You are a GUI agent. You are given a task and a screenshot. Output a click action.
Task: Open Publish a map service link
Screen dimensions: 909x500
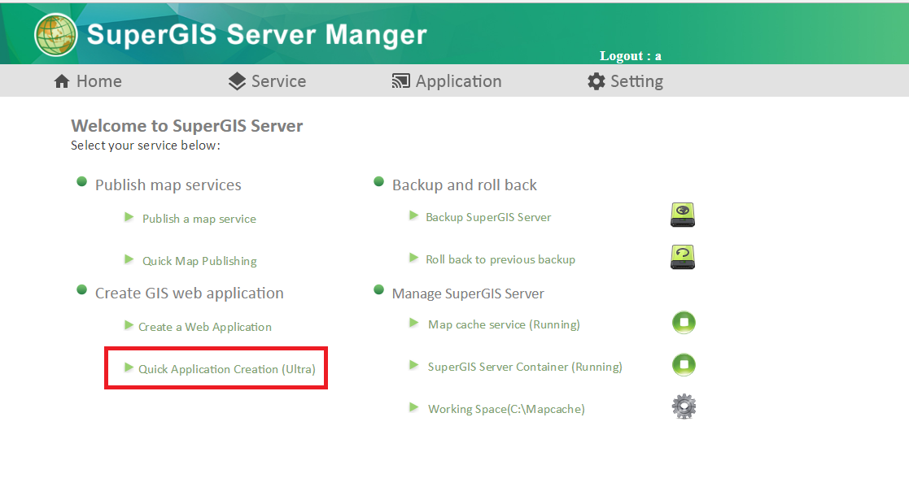[199, 219]
